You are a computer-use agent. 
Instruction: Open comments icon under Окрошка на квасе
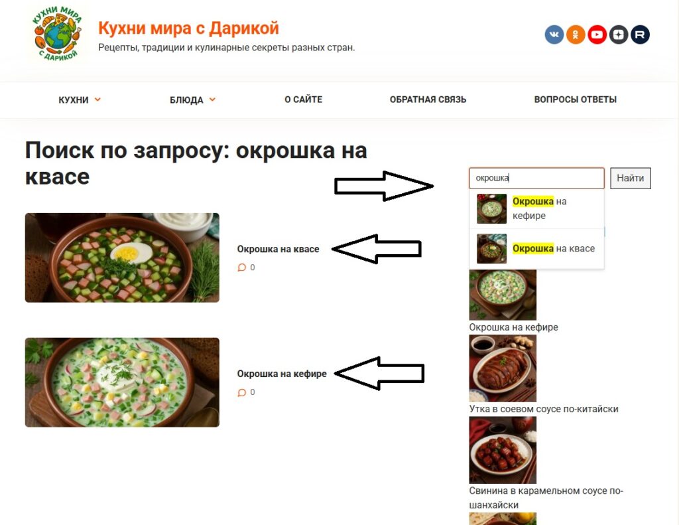(x=241, y=267)
